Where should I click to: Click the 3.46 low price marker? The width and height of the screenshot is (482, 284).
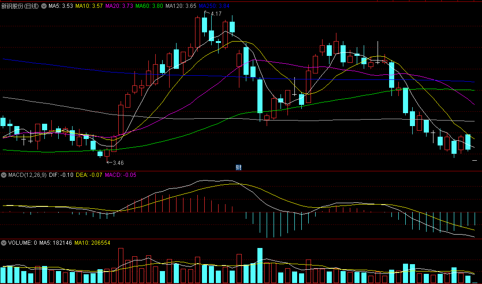coord(118,163)
